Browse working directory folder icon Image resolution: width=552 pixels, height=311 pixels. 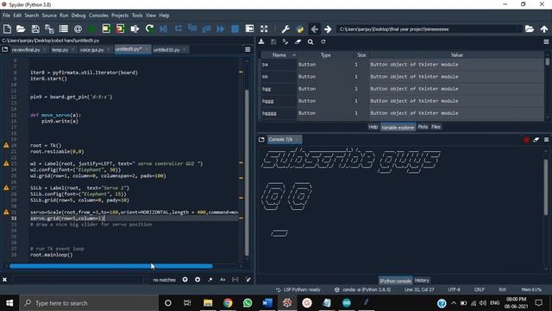(x=530, y=29)
